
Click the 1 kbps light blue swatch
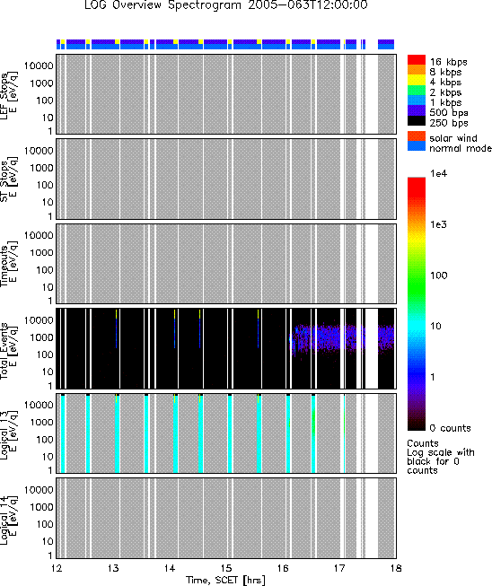pos(416,101)
